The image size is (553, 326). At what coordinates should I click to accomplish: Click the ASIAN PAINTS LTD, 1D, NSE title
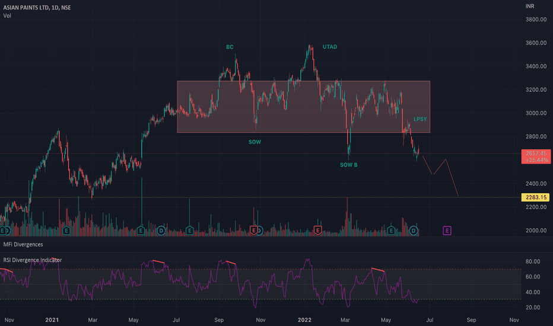[x=37, y=7]
